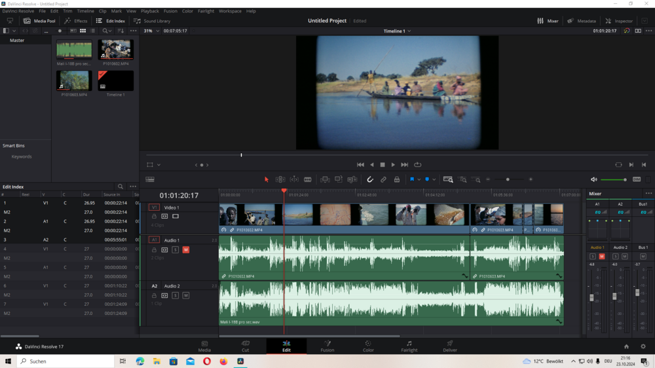Lock the Video 1 track

(154, 216)
